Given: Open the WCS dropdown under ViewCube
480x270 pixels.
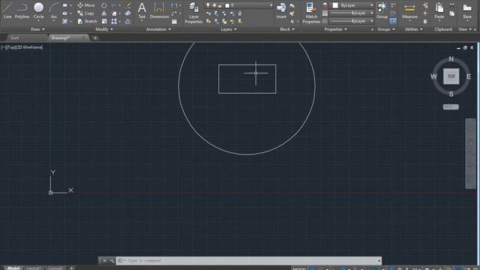Looking at the screenshot, I should tap(451, 106).
